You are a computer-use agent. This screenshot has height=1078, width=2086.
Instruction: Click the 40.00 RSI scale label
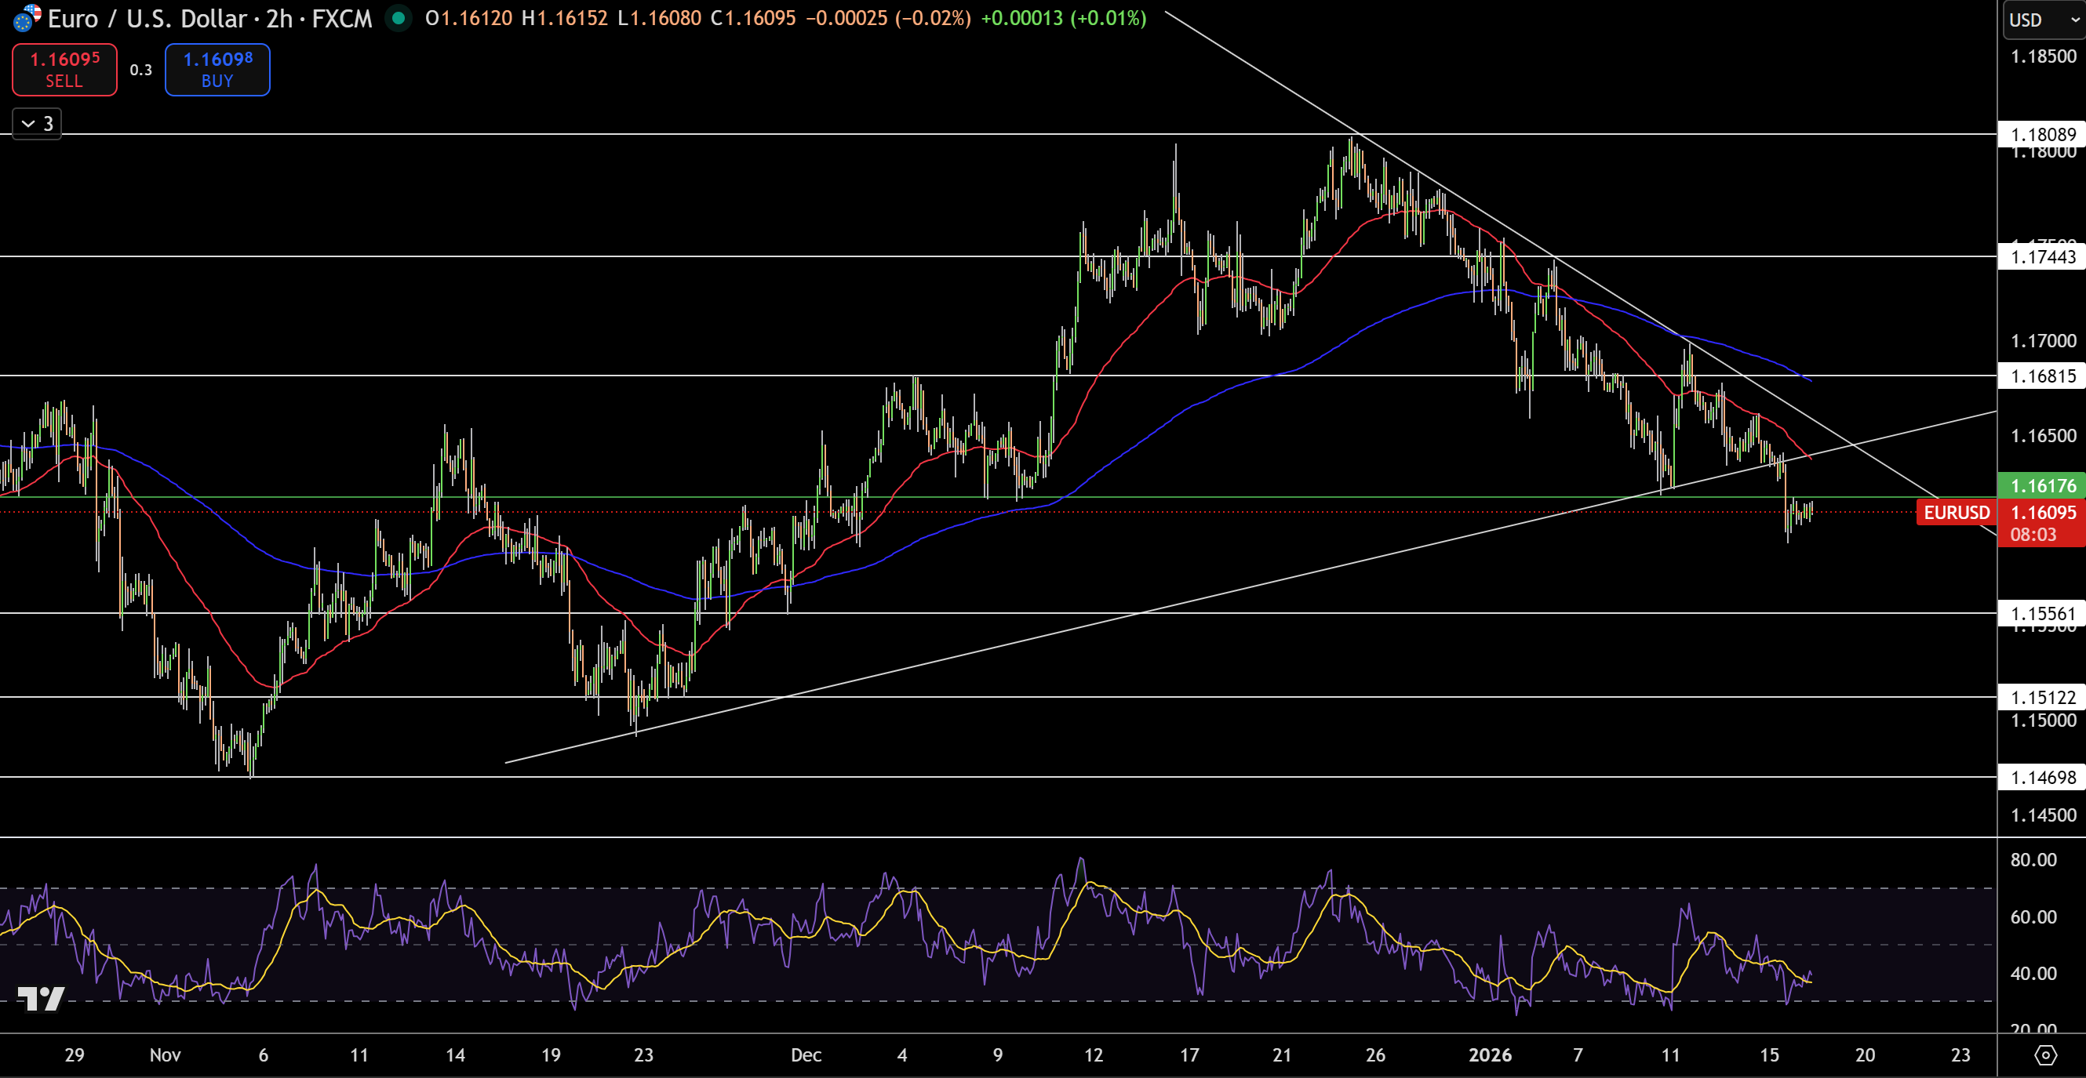(2033, 973)
